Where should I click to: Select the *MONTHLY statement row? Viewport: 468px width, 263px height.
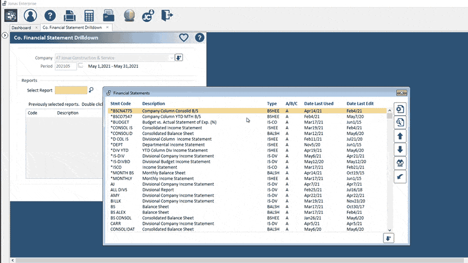(247, 178)
